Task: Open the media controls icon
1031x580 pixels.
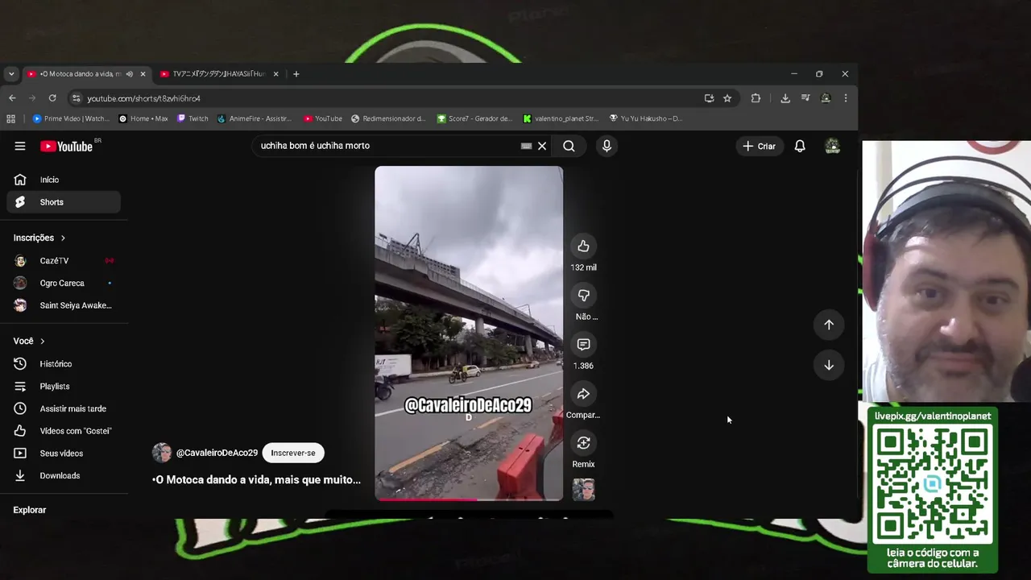Action: point(805,98)
